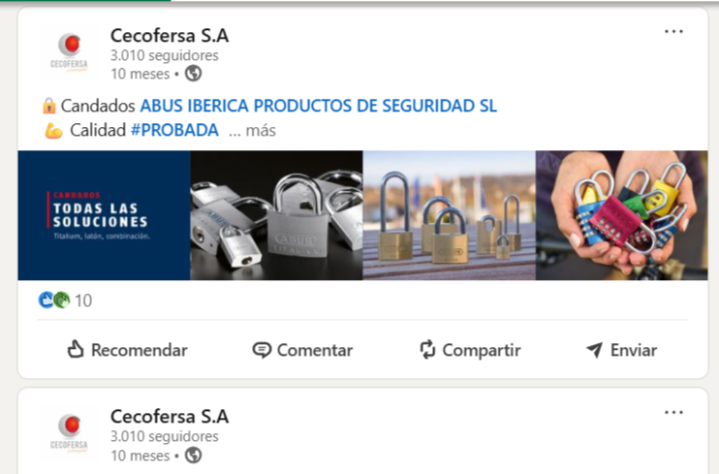Open the silver ABUS Titalium padlocks image
This screenshot has width=719, height=474.
point(276,215)
